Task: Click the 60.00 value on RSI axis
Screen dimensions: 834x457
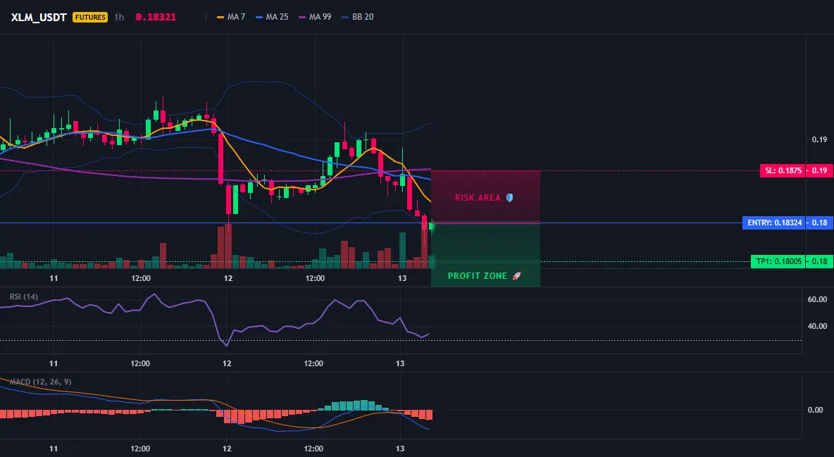Action: [817, 299]
